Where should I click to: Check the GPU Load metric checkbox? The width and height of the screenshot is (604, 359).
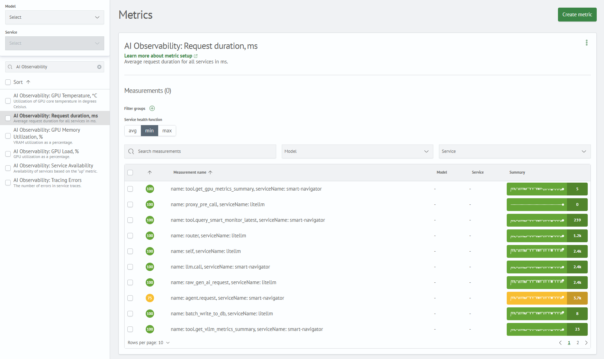pos(8,154)
